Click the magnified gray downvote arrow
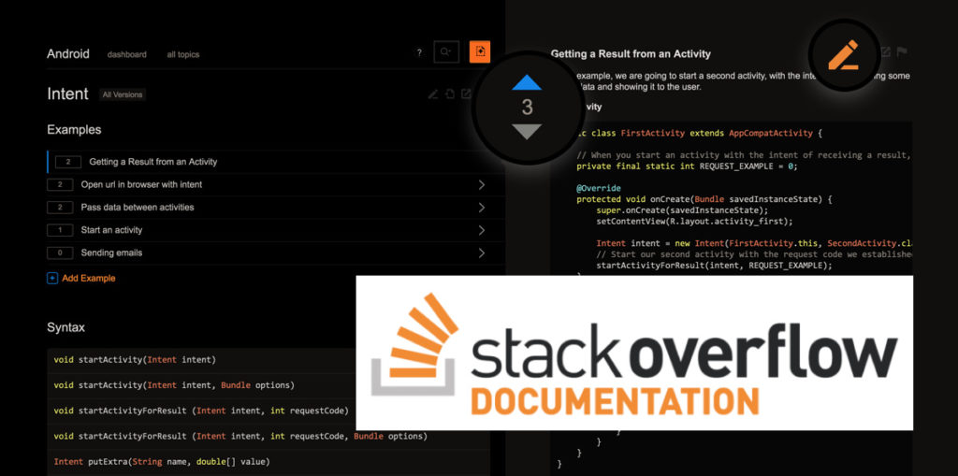 tap(527, 132)
